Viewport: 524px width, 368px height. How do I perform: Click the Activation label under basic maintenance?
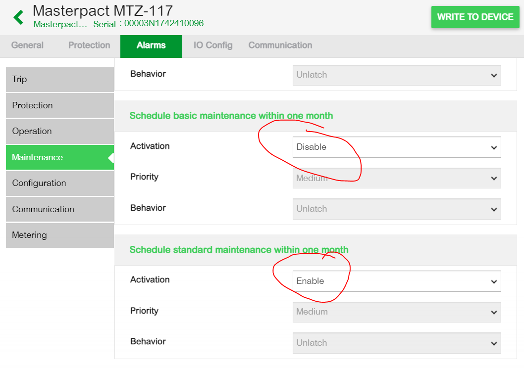click(x=150, y=146)
